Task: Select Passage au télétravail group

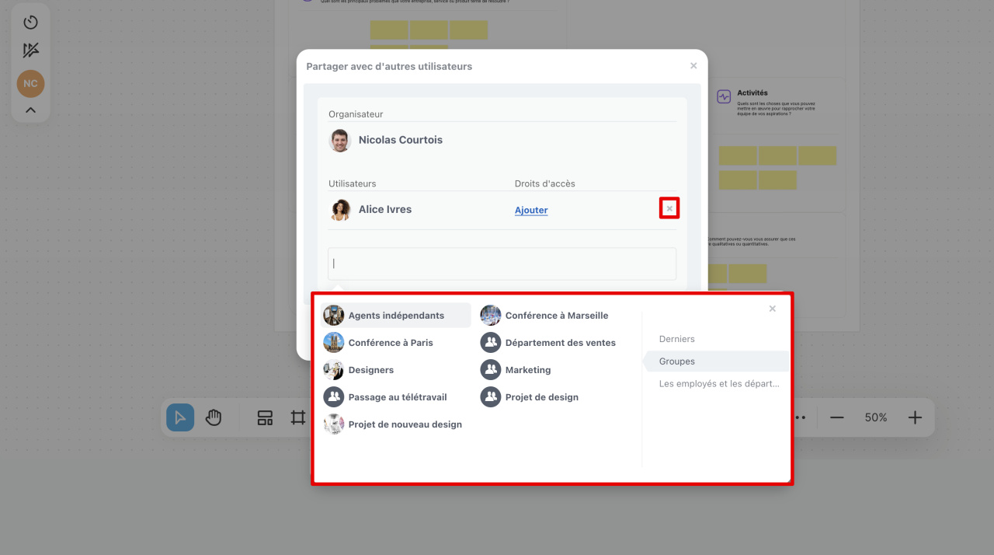Action: [x=396, y=397]
